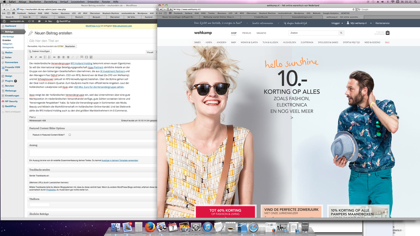Switch to 'Sneeuwkettingen.com' Safari tab
The image size is (420, 236).
(302, 17)
